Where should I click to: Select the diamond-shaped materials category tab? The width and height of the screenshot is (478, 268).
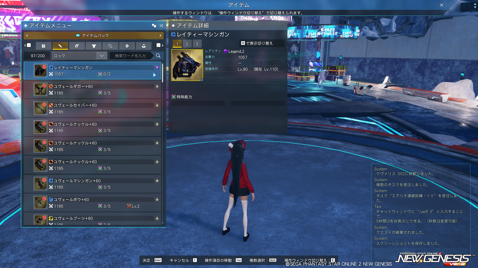[127, 46]
